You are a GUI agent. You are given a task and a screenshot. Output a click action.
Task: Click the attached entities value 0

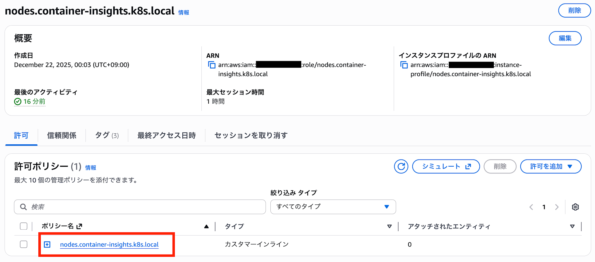point(410,244)
